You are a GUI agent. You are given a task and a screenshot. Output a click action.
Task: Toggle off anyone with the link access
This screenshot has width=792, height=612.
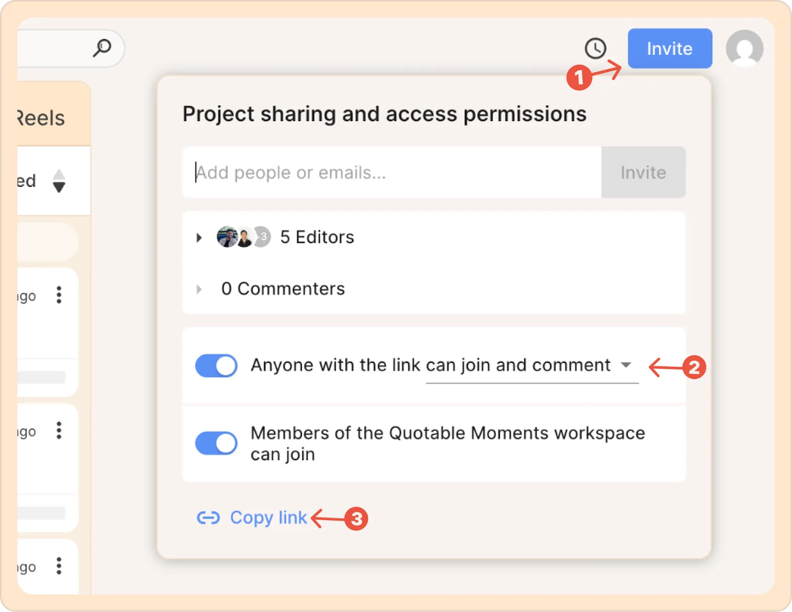(x=216, y=366)
